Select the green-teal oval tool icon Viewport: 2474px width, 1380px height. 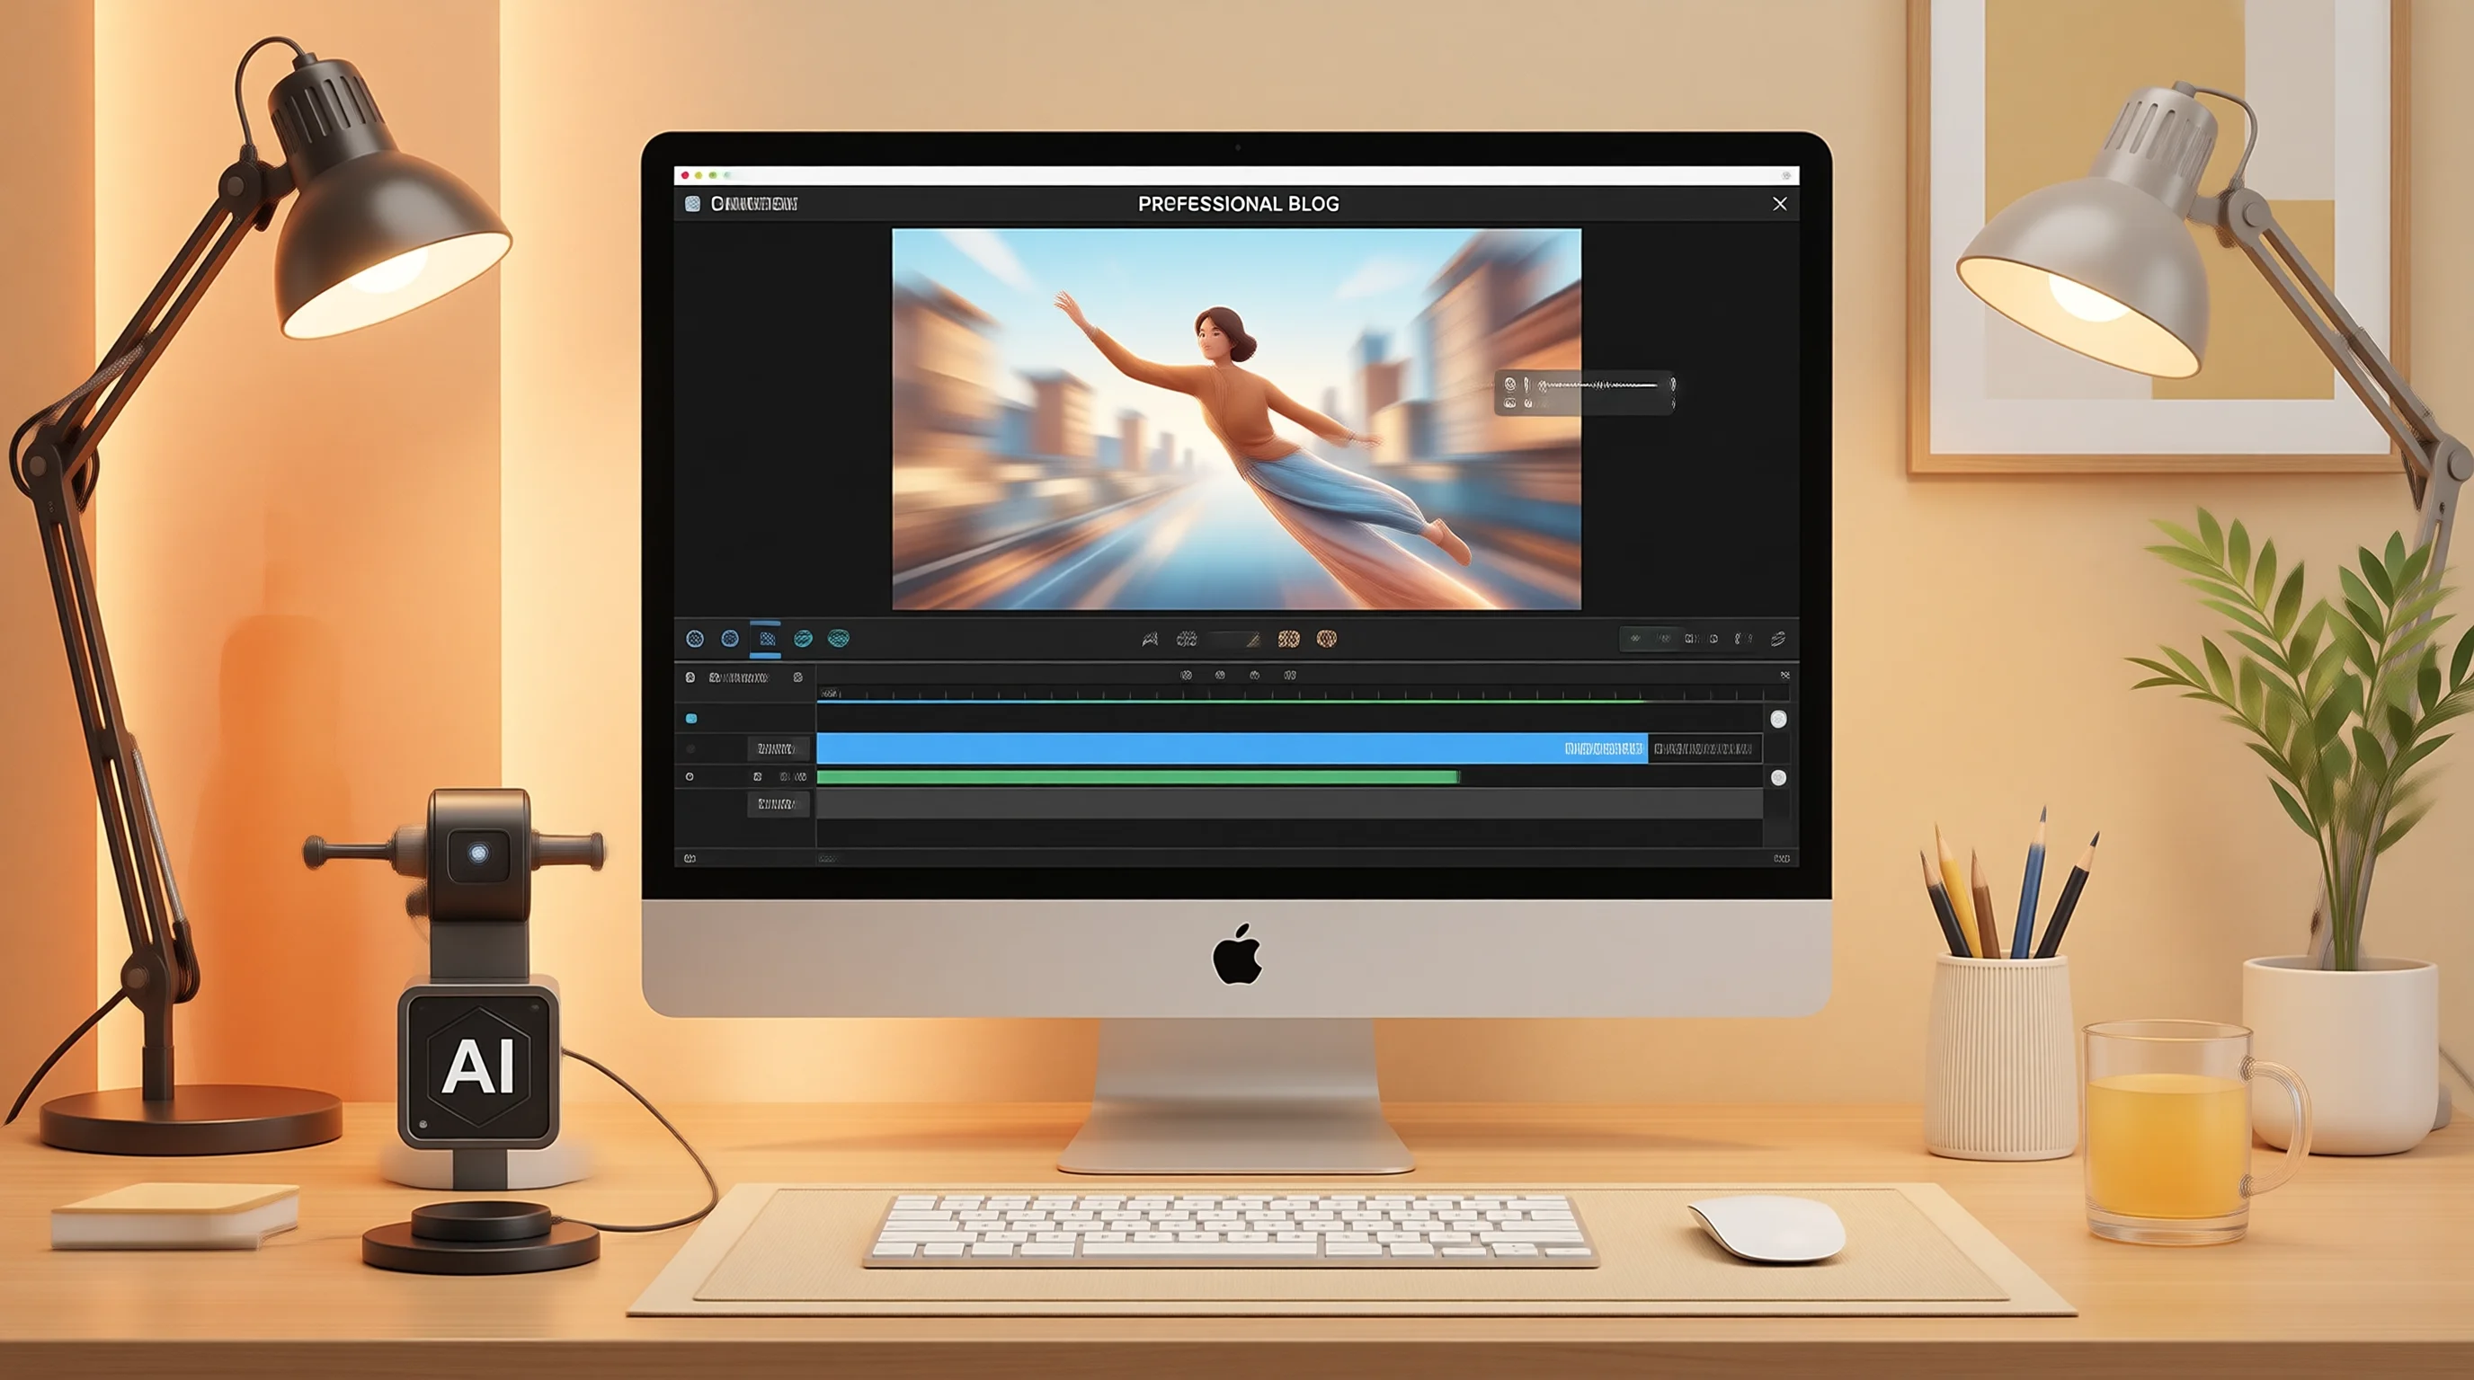(839, 639)
